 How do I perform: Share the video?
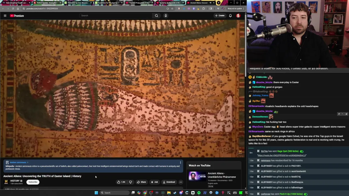(141, 182)
